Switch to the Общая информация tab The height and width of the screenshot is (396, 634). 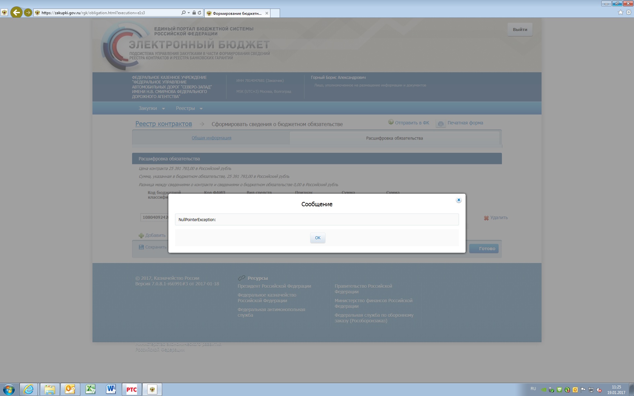click(211, 138)
